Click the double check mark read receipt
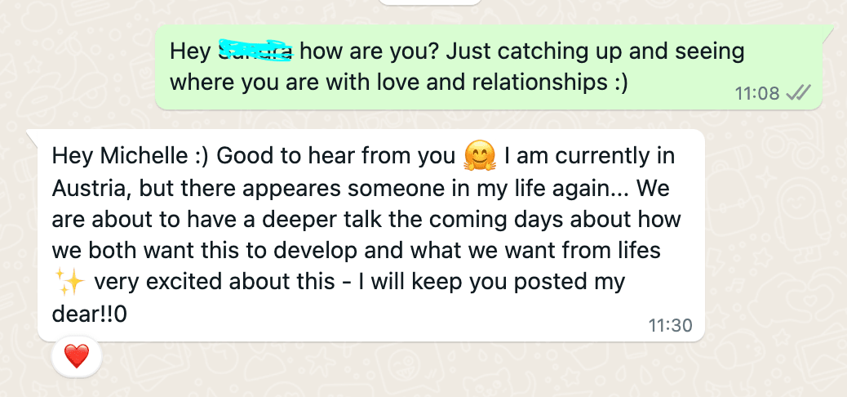The width and height of the screenshot is (847, 397). [x=797, y=93]
